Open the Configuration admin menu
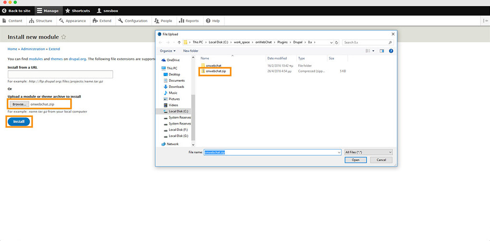The image size is (490, 241). [x=133, y=21]
